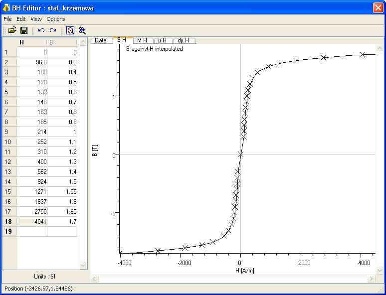Viewport: 386px width, 295px height.
Task: Click the H cell with value 163
Action: coord(32,112)
